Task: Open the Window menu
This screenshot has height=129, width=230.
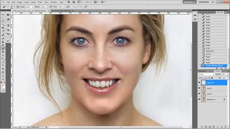Action: [x=54, y=2]
